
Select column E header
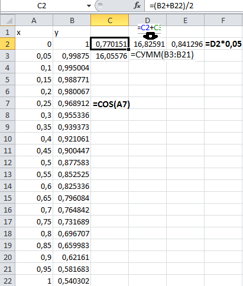coord(186,20)
